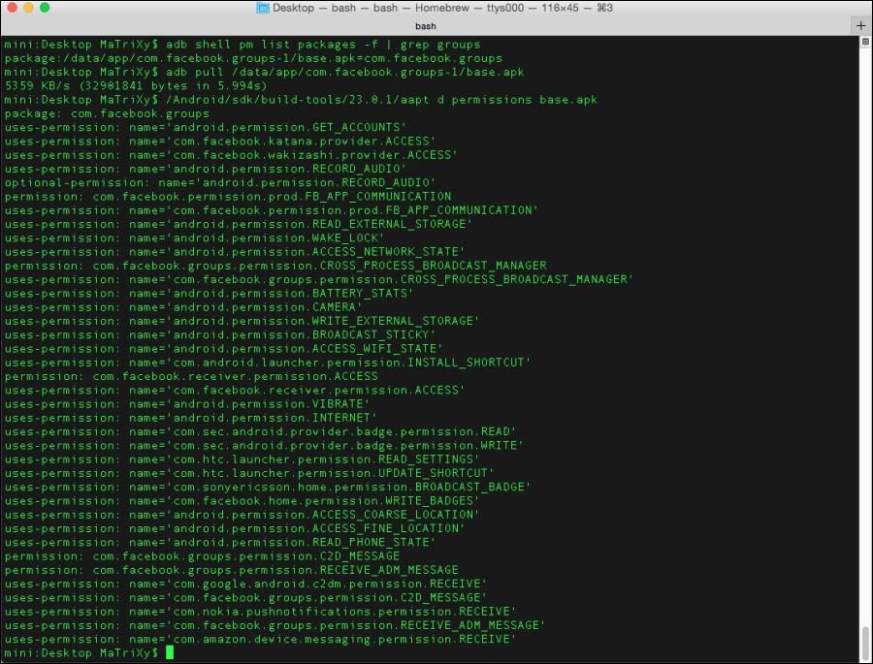
Task: Click the READ_PHONE_STATE permission line
Action: pyautogui.click(x=220, y=543)
